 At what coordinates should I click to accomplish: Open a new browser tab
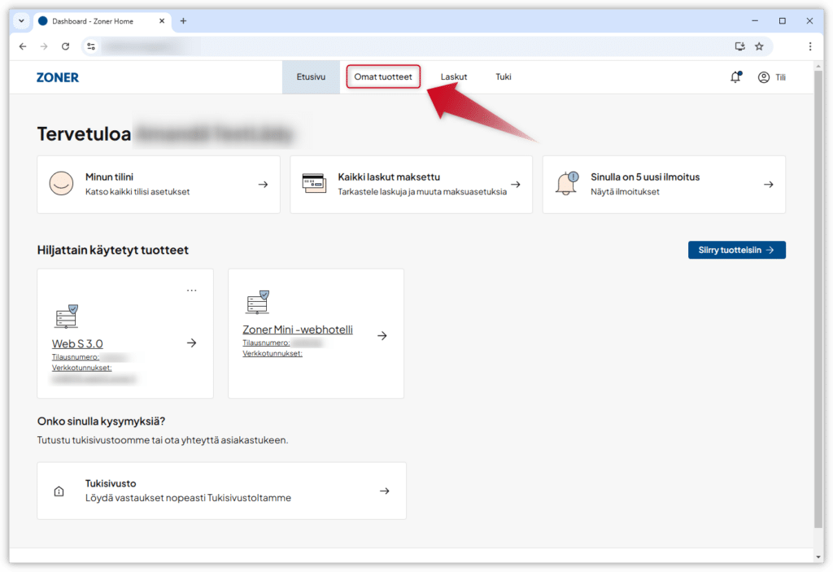[x=183, y=21]
